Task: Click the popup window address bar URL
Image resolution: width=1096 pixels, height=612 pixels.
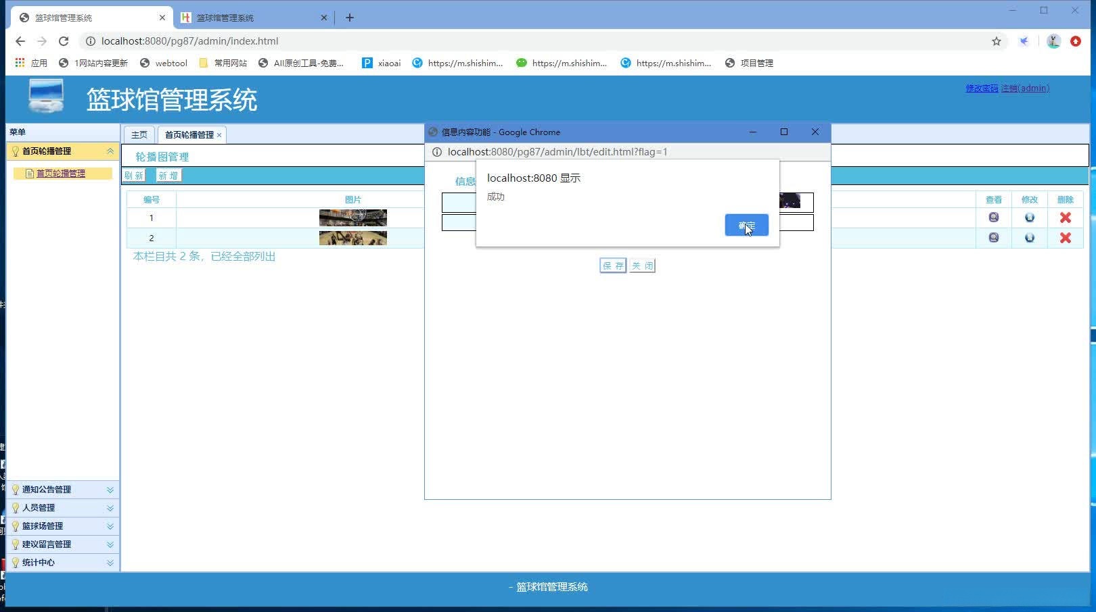Action: pos(557,152)
